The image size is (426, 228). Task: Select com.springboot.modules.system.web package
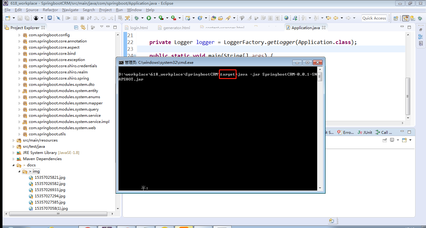click(x=62, y=128)
